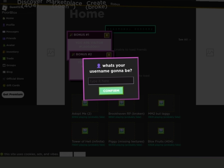Screen dimensions: 224x168
Task: Click the Robux nav item
Action: (x=115, y=4)
